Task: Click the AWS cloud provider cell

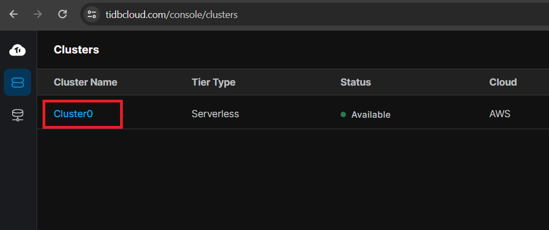Action: (500, 113)
